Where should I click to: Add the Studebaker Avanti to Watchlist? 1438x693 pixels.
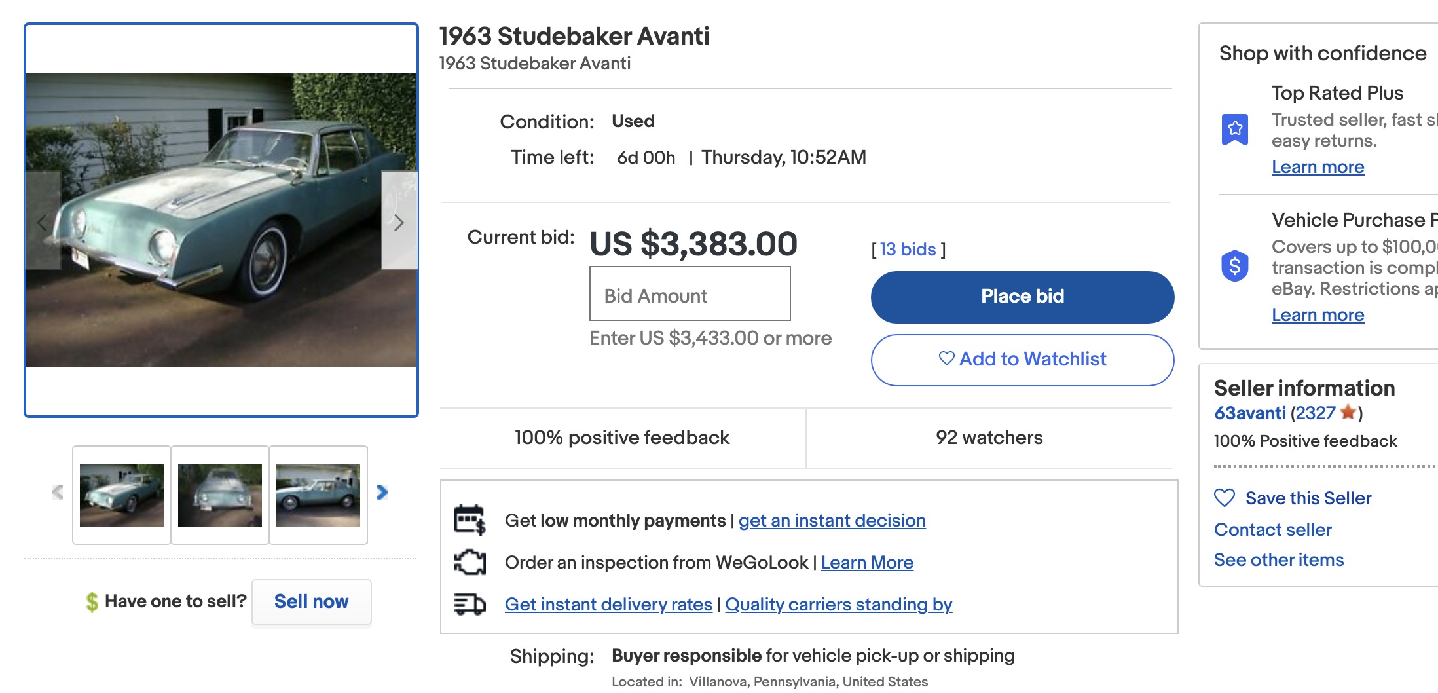click(x=1022, y=360)
